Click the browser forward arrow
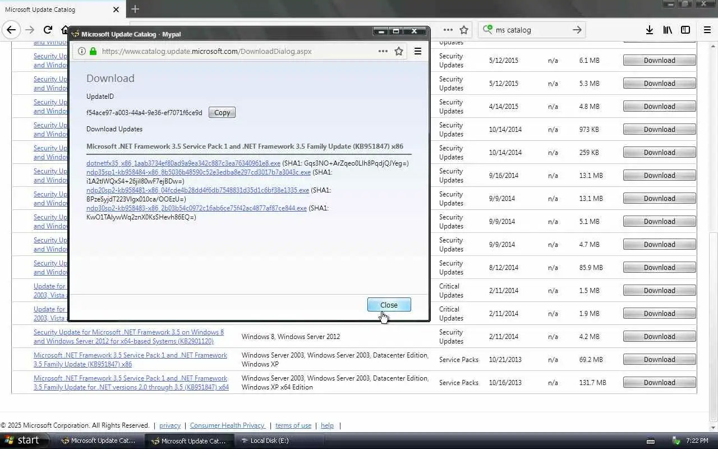This screenshot has width=718, height=449. [30, 30]
